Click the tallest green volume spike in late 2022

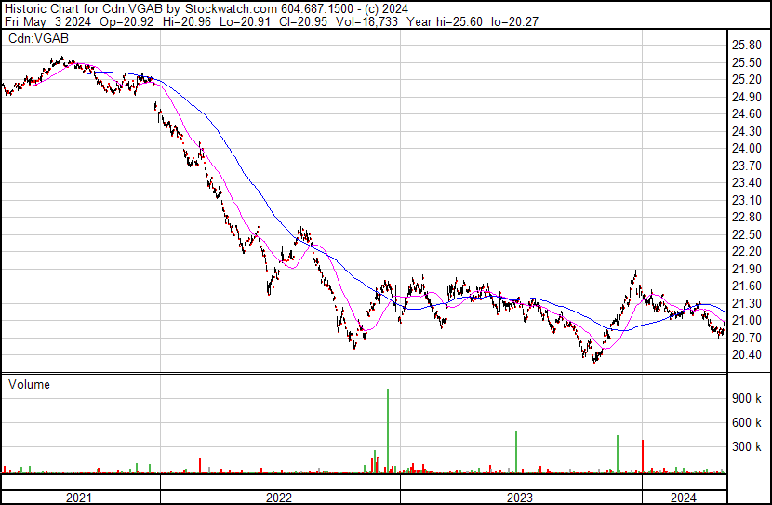coord(388,432)
